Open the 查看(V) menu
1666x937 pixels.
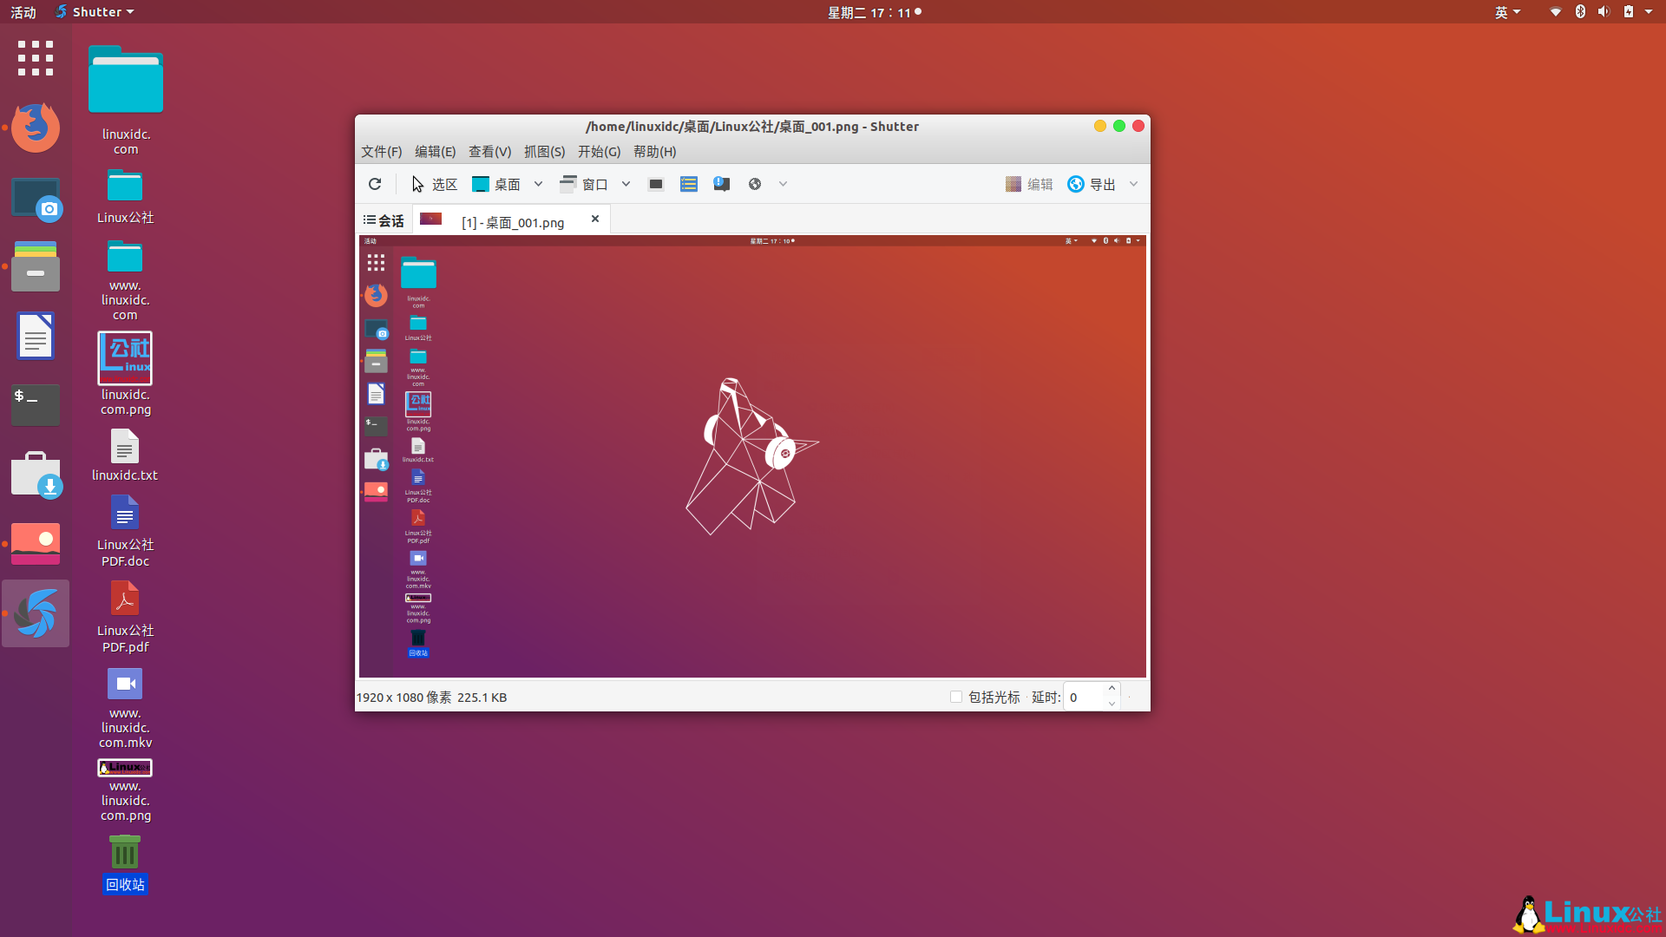click(x=489, y=151)
